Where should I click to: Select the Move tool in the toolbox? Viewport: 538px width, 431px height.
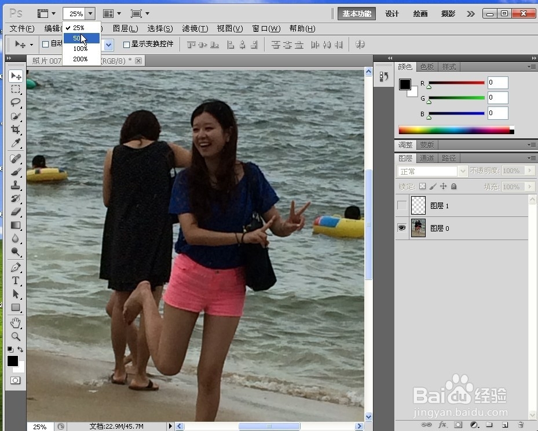(16, 76)
